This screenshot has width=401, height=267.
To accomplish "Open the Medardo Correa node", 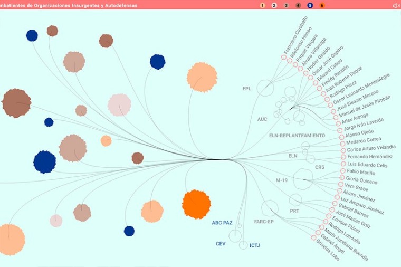I will 342,144.
